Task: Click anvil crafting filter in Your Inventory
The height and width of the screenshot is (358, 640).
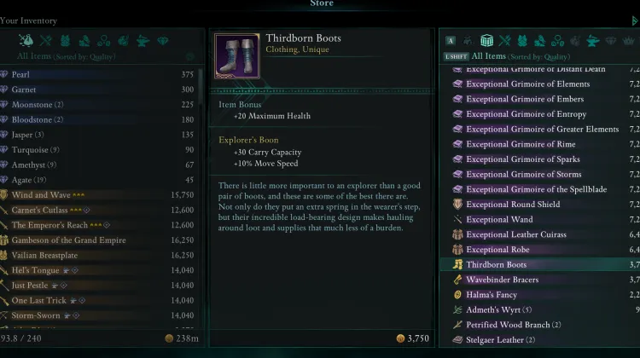Action: (x=143, y=40)
